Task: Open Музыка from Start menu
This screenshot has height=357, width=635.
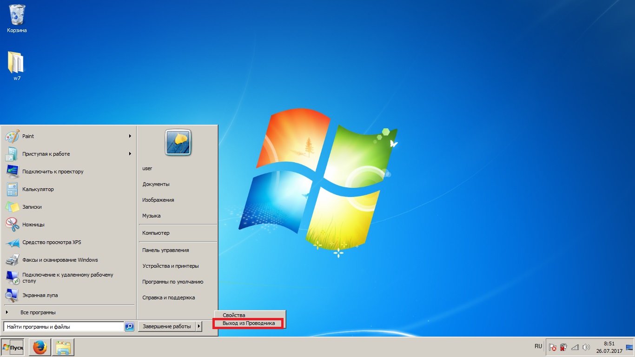Action: 152,216
